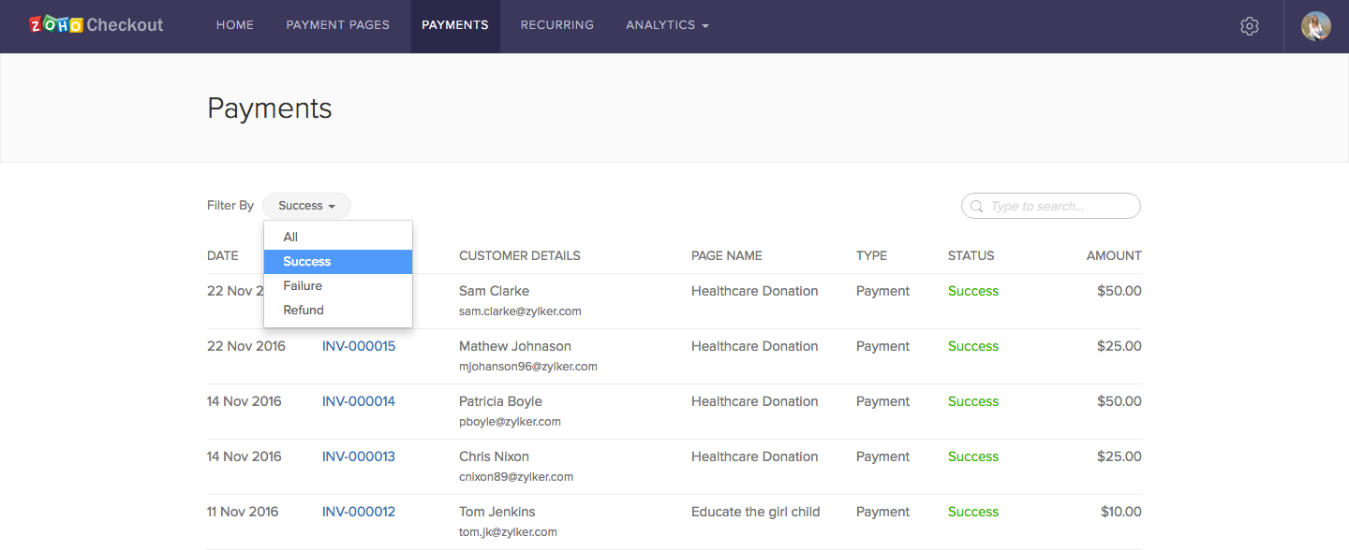
Task: View invoice INV-000014
Action: pyautogui.click(x=359, y=400)
